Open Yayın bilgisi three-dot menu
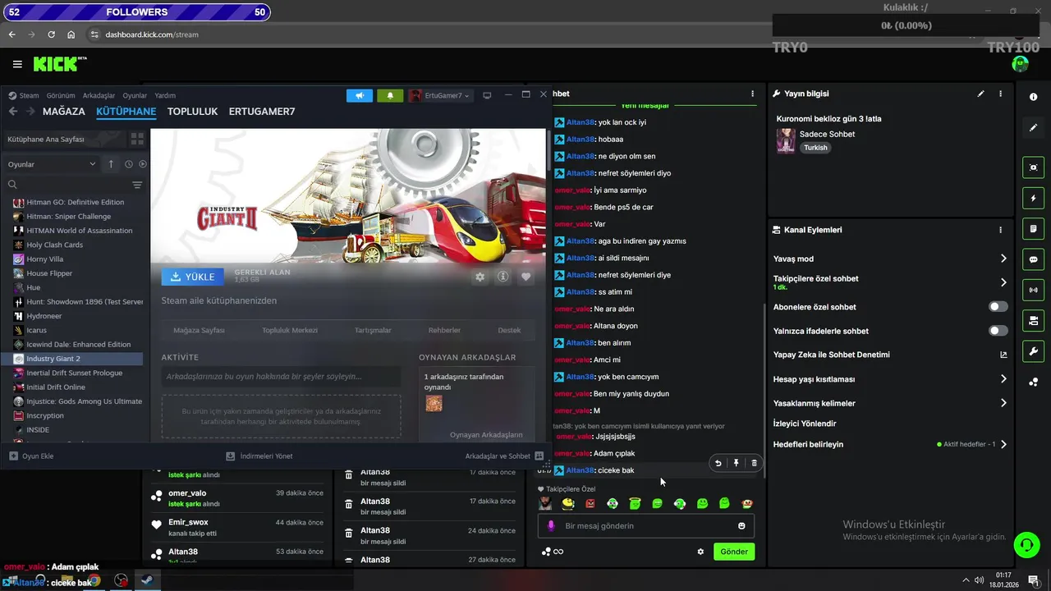The width and height of the screenshot is (1051, 591). (x=1000, y=94)
